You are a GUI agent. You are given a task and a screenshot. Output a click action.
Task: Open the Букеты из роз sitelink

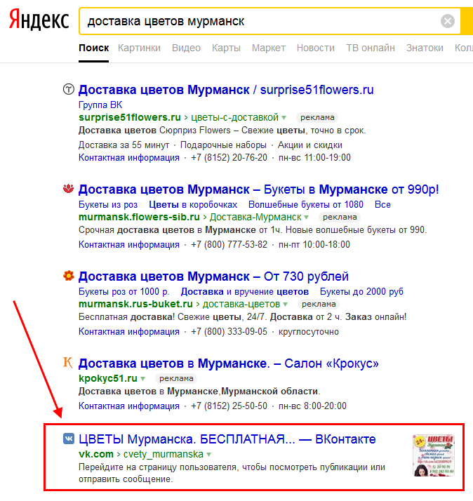[108, 204]
